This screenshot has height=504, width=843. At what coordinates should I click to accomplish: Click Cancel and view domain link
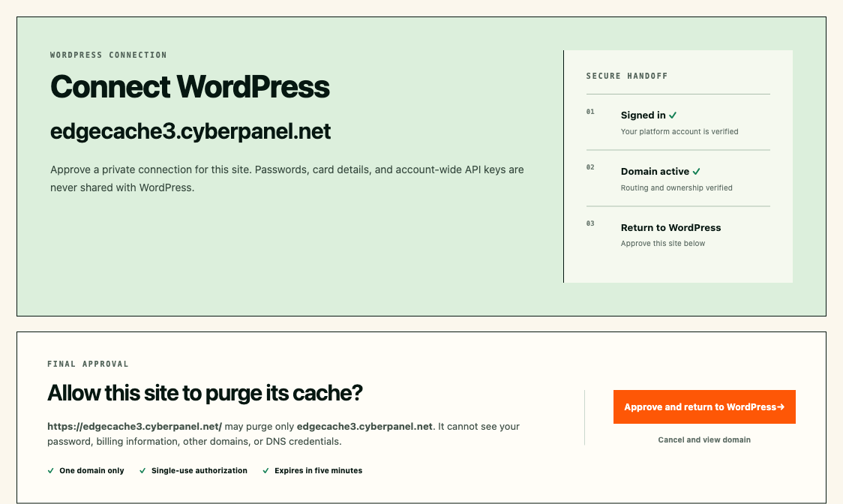(704, 439)
